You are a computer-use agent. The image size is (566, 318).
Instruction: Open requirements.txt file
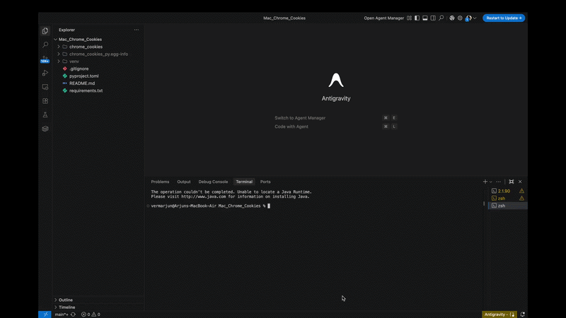pyautogui.click(x=86, y=91)
